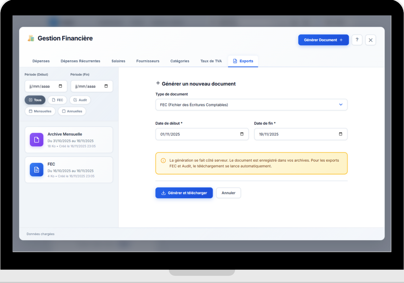Click calendar icon in Date de fin
The height and width of the screenshot is (283, 404).
coord(340,134)
